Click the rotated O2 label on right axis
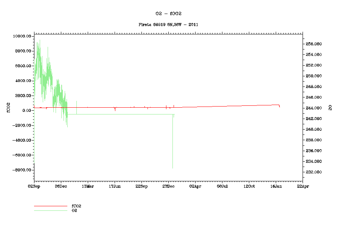Image resolution: width=337 pixels, height=238 pixels. pos(330,108)
